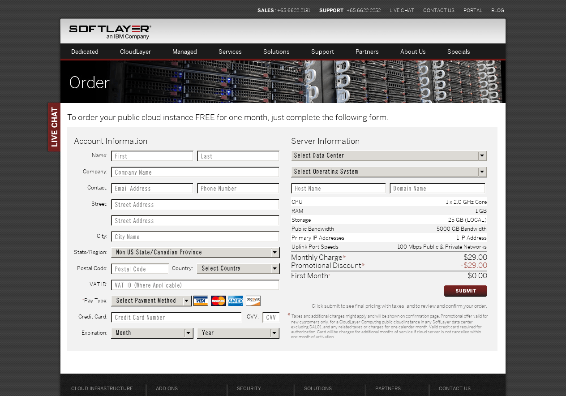Open the Services menu
The width and height of the screenshot is (566, 396).
230,52
